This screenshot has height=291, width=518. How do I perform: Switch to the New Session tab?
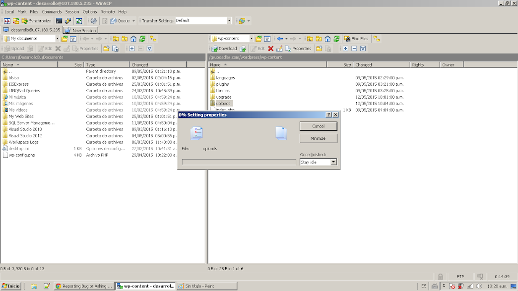[81, 30]
